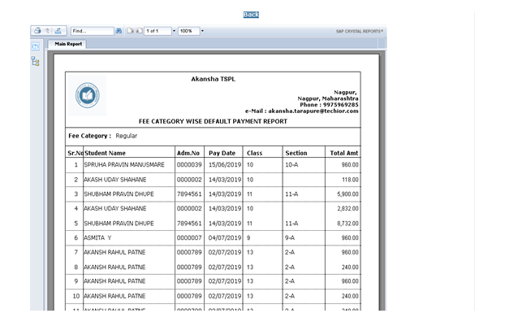Click 'AKASH UDAY SHAHANE' in row 2
This screenshot has height=322, width=505.
pos(115,180)
